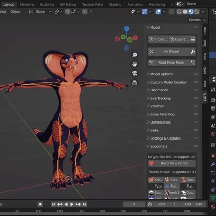Jump to timeline end frame
216x216 pixels.
[84, 204]
